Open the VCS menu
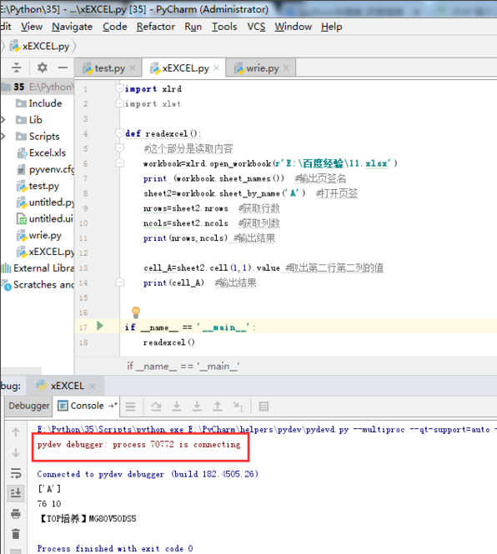 point(256,27)
